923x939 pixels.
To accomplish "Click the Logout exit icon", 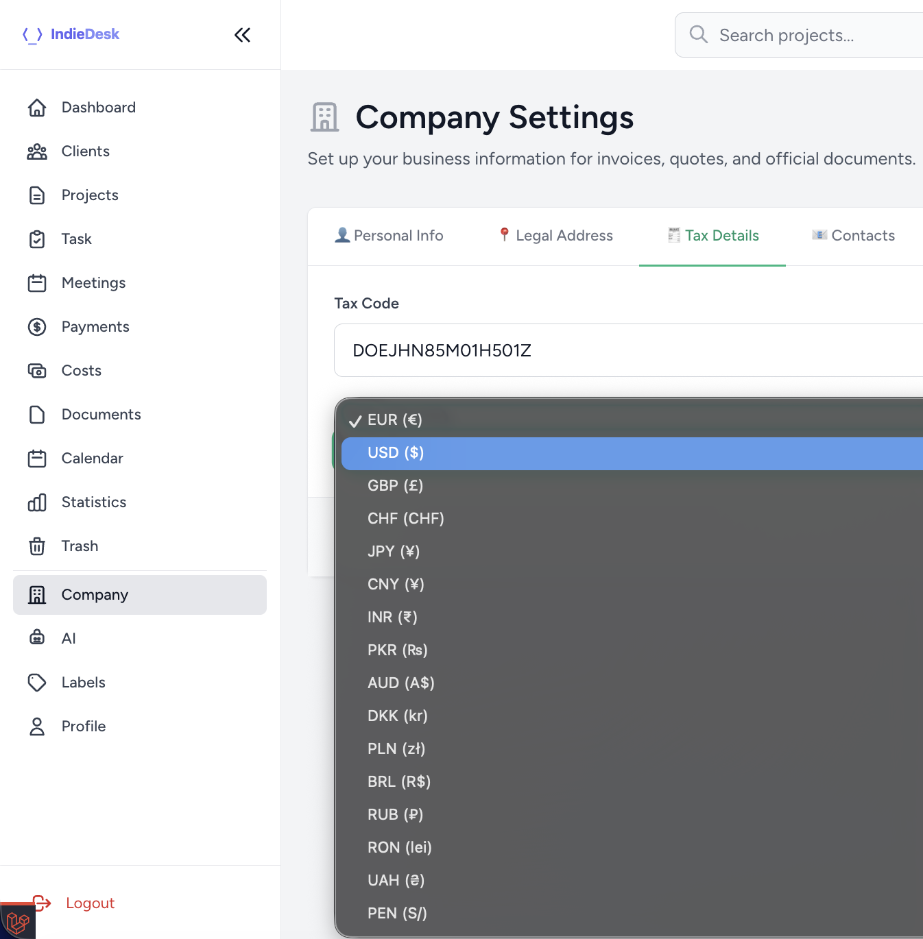I will point(43,903).
